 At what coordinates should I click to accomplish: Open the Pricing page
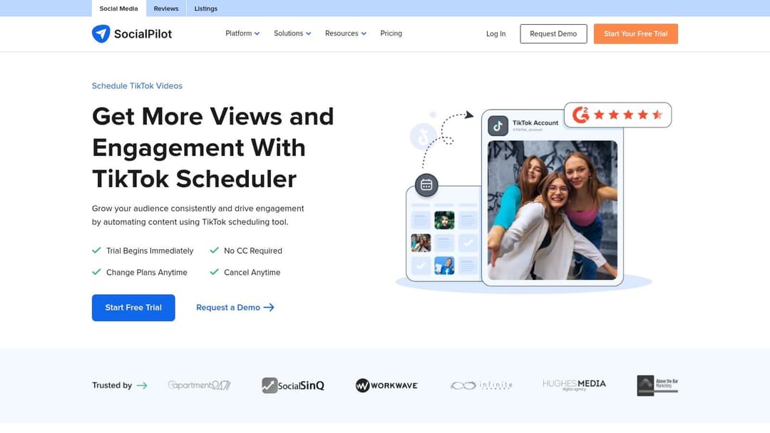tap(391, 33)
